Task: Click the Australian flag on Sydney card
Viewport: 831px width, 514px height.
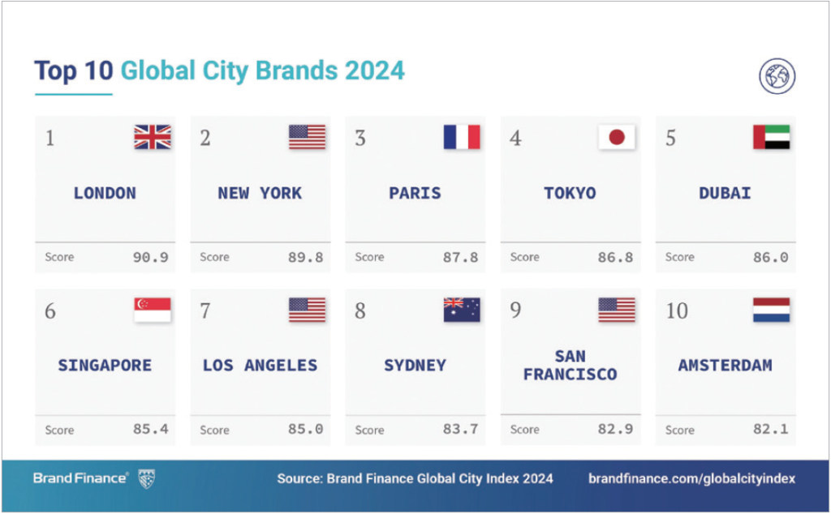Action: pyautogui.click(x=462, y=310)
